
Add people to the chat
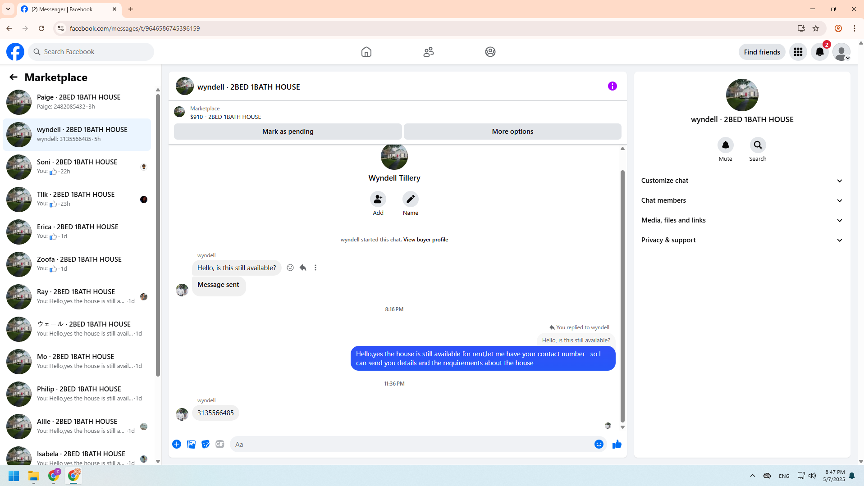coord(378,199)
